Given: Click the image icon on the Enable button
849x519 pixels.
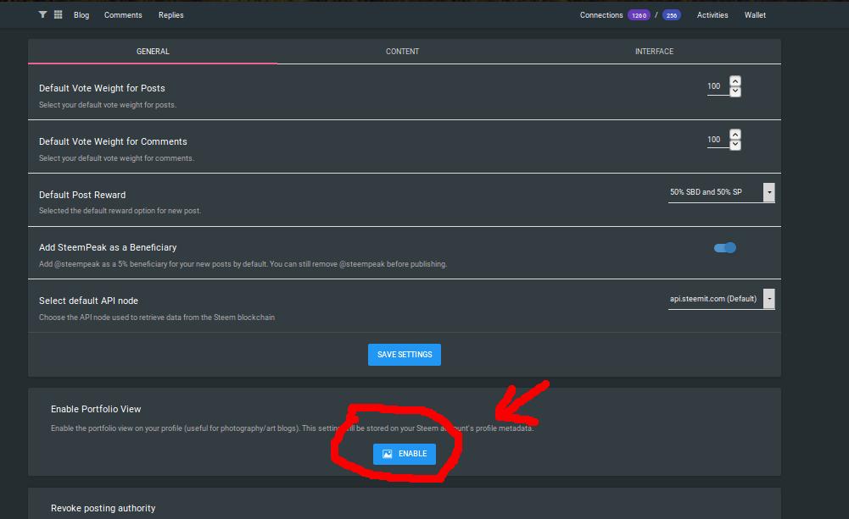Looking at the screenshot, I should tap(387, 454).
